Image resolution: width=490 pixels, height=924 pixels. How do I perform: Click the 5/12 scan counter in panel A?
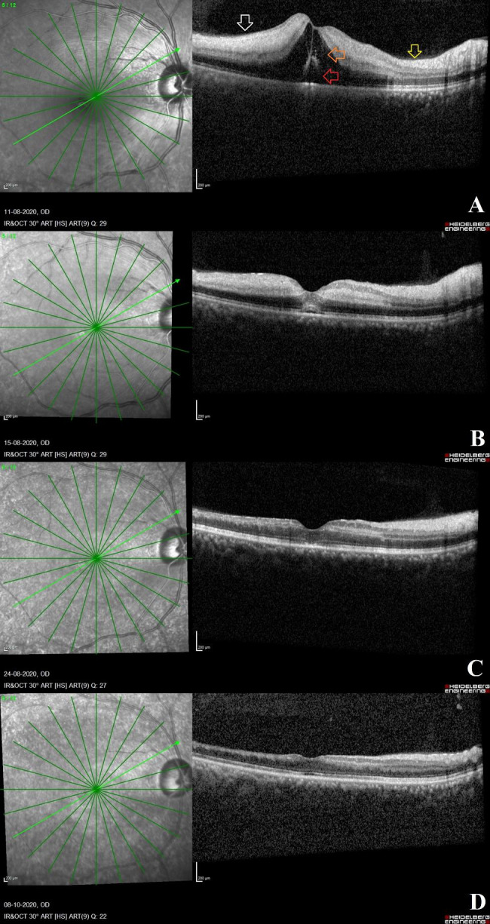coord(10,5)
